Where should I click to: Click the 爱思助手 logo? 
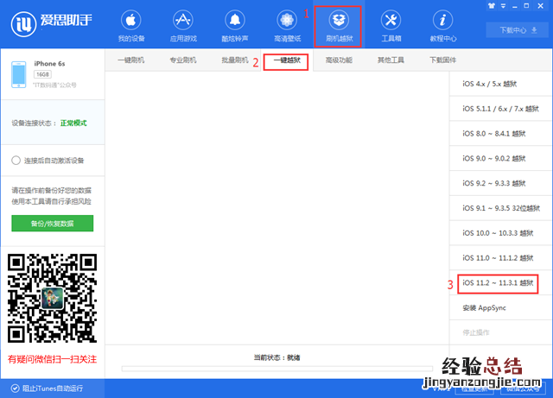[x=52, y=23]
